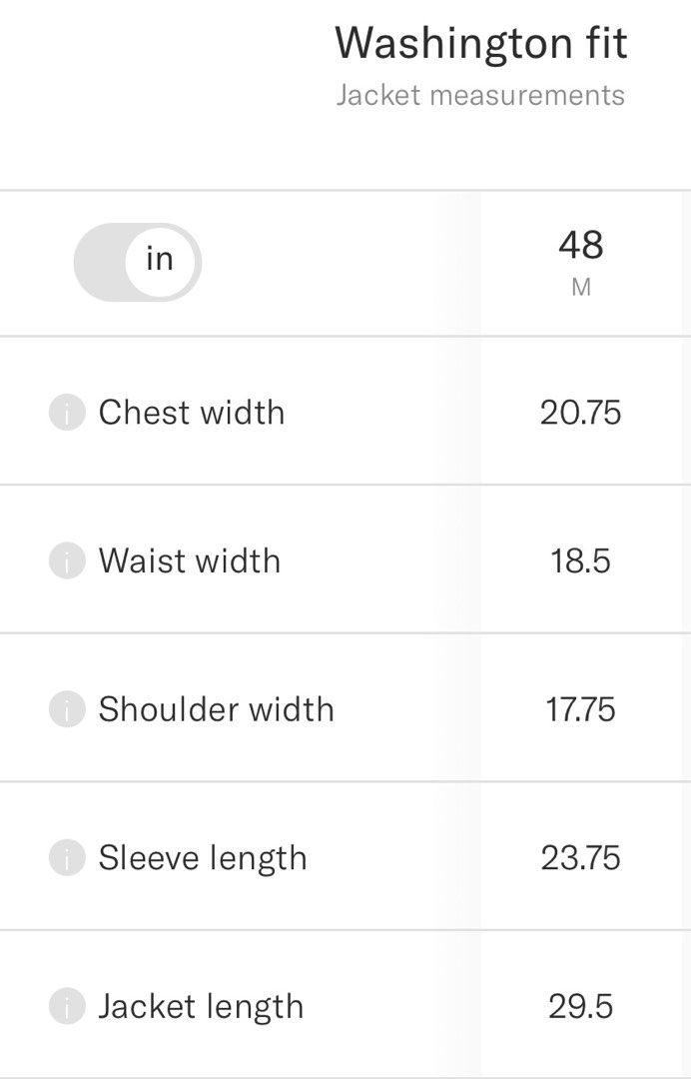This screenshot has height=1079, width=691.
Task: Select the Waist width label
Action: [x=189, y=560]
